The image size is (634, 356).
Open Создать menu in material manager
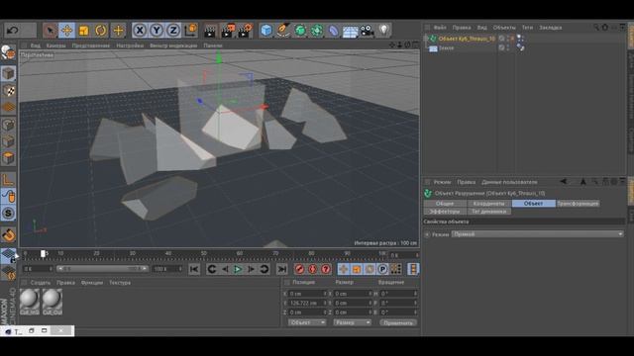point(41,283)
